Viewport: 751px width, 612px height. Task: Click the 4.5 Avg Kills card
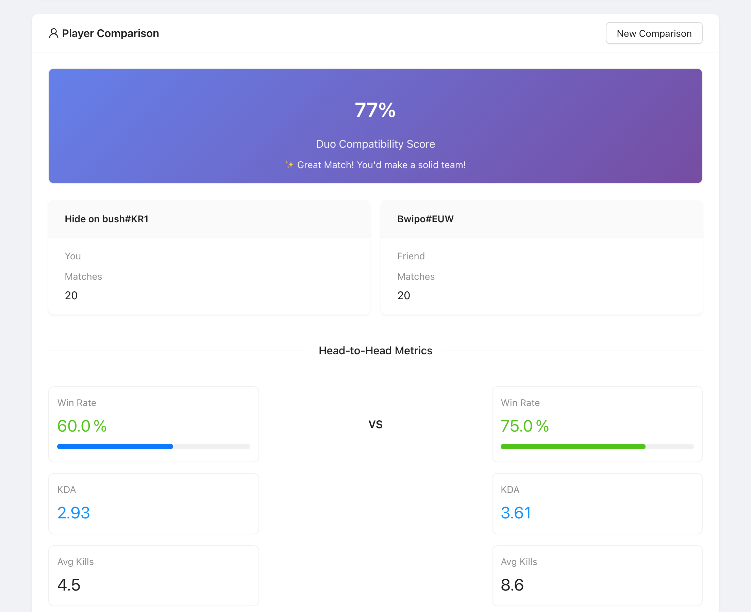154,575
